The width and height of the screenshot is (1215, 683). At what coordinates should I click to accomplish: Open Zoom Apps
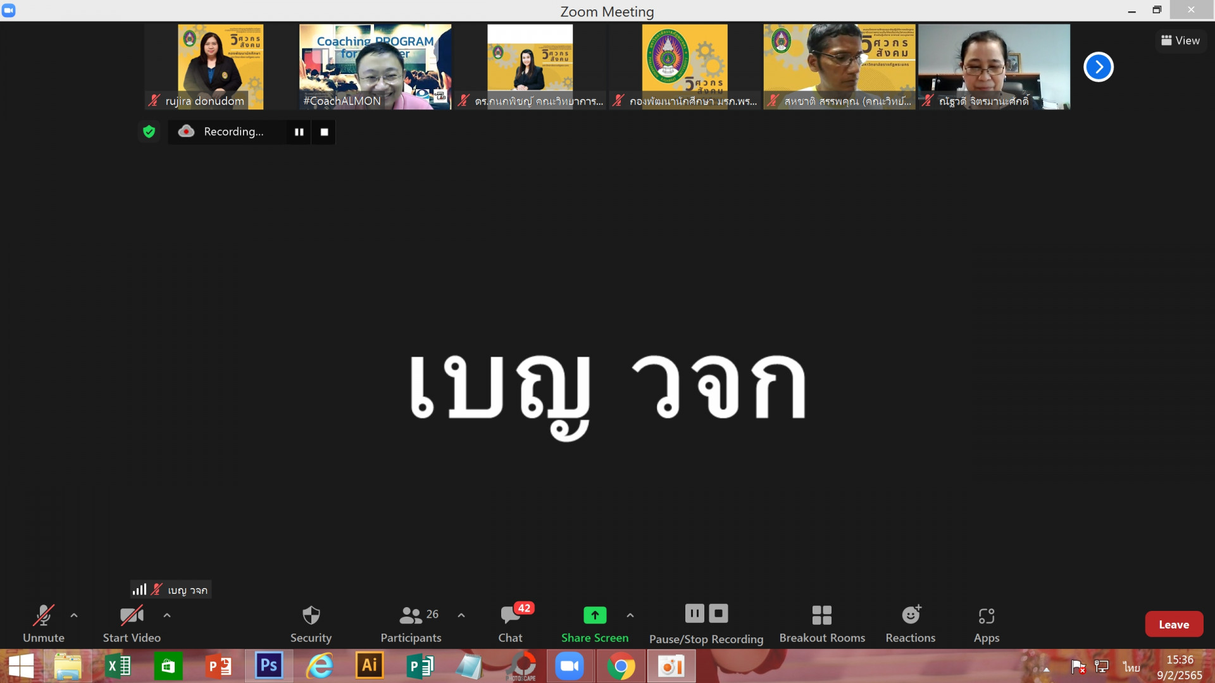coord(987,624)
